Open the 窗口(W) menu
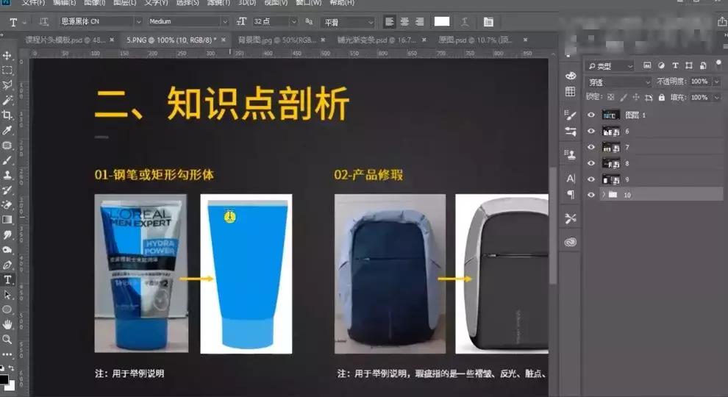728x397 pixels. (x=309, y=3)
